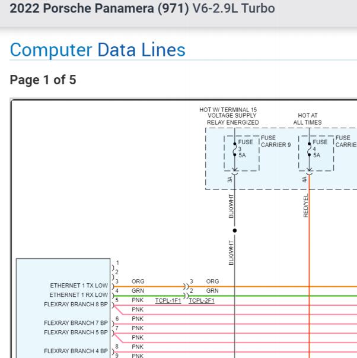357x358 pixels.
Task: Click the 'RED/YEL' wire color label
Action: (x=306, y=205)
